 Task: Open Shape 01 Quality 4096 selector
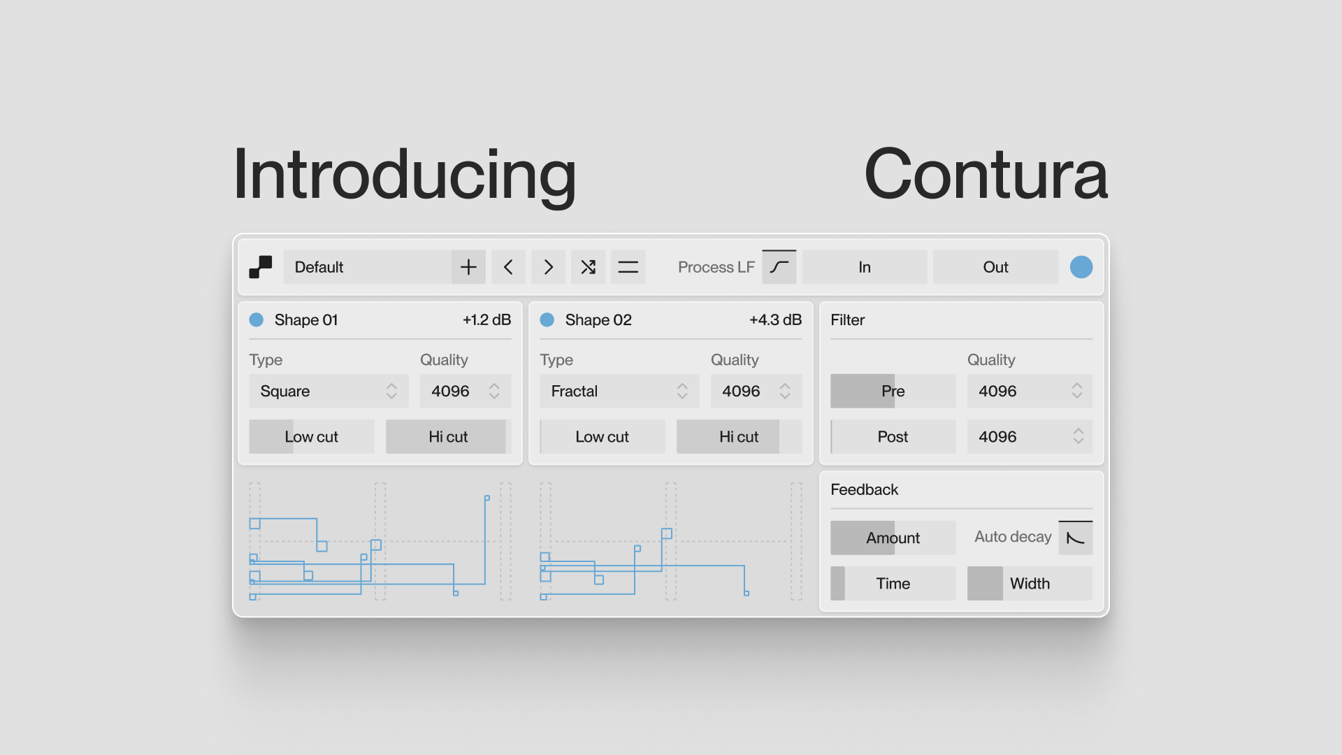(466, 391)
